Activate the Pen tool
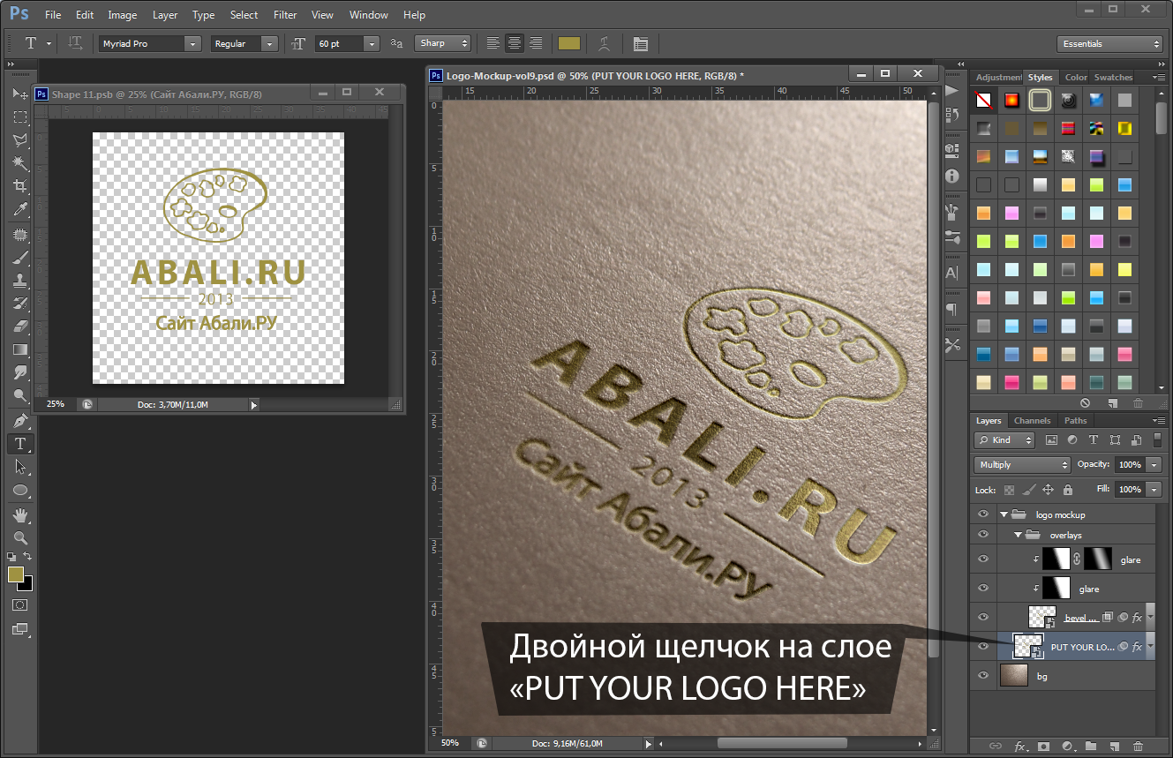The height and width of the screenshot is (758, 1173). tap(19, 420)
